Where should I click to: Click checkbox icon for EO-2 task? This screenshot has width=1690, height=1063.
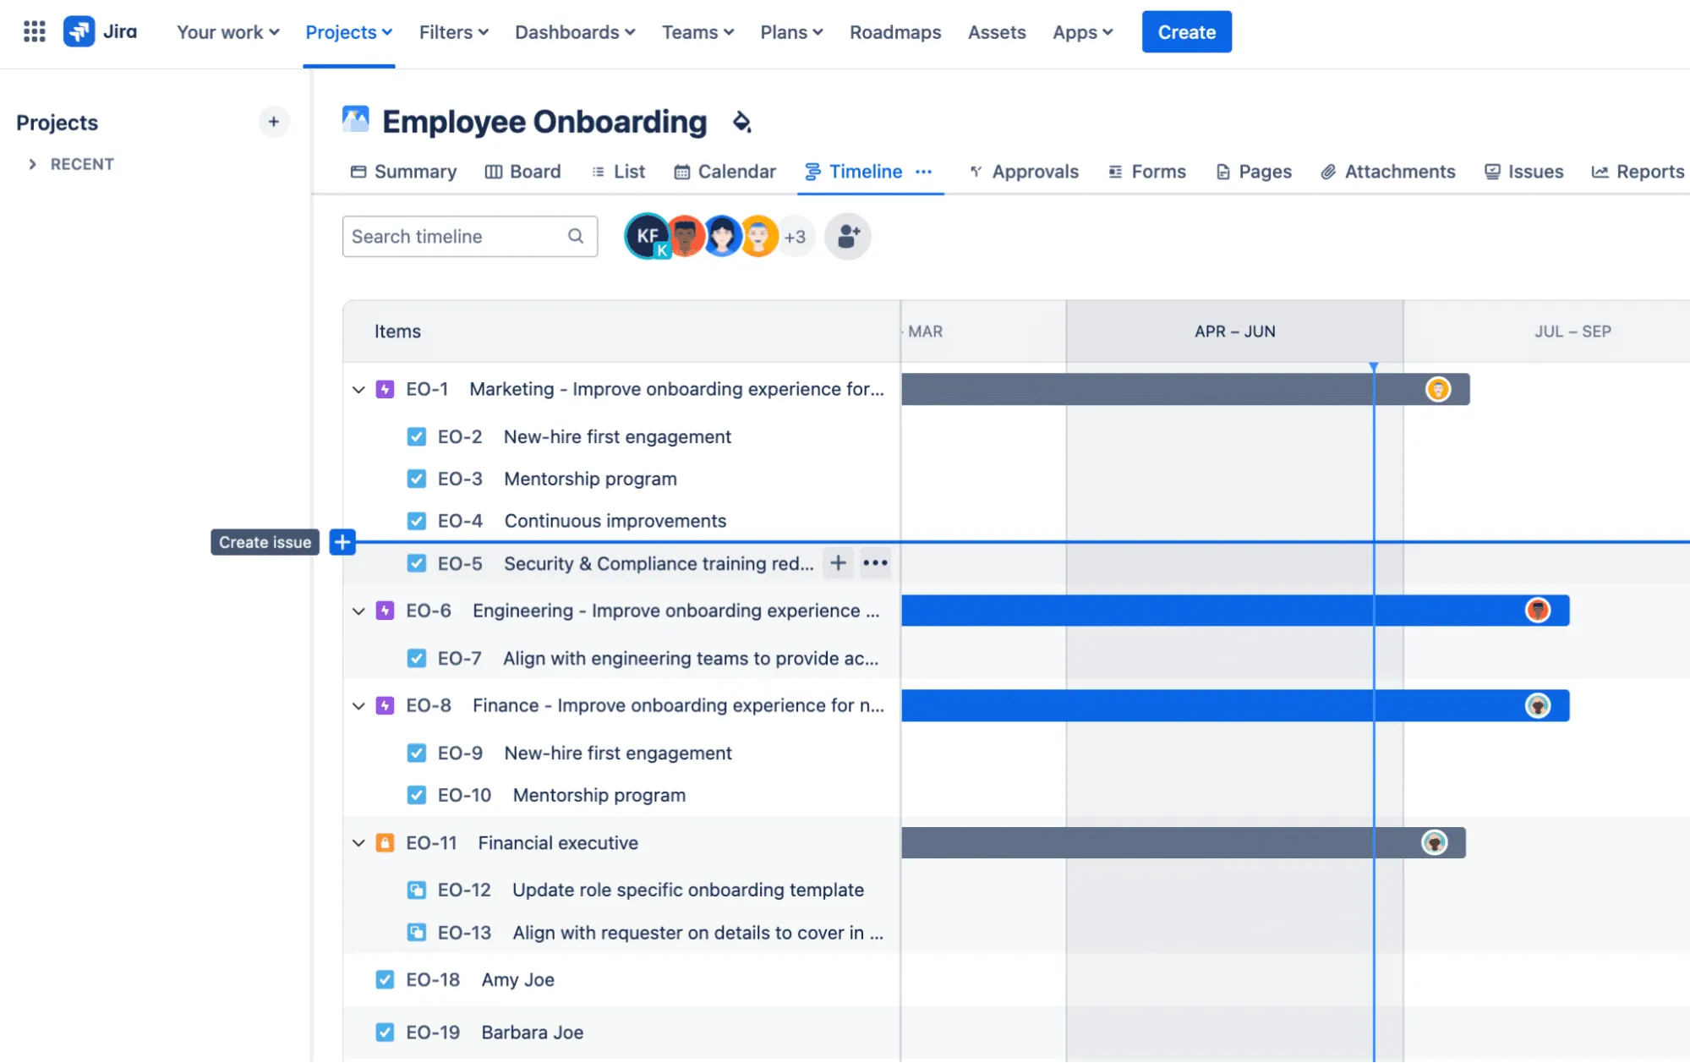click(416, 436)
